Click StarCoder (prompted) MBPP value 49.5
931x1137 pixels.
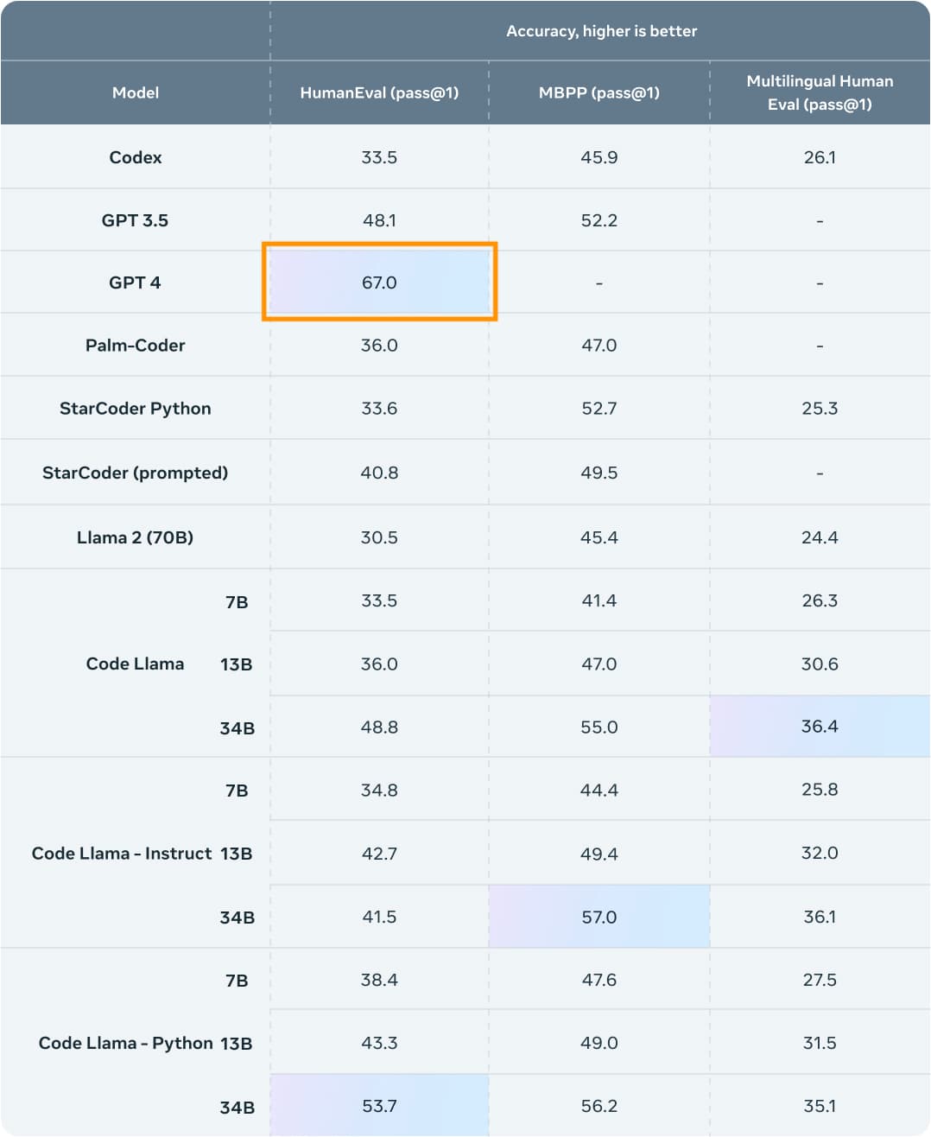[x=599, y=473]
